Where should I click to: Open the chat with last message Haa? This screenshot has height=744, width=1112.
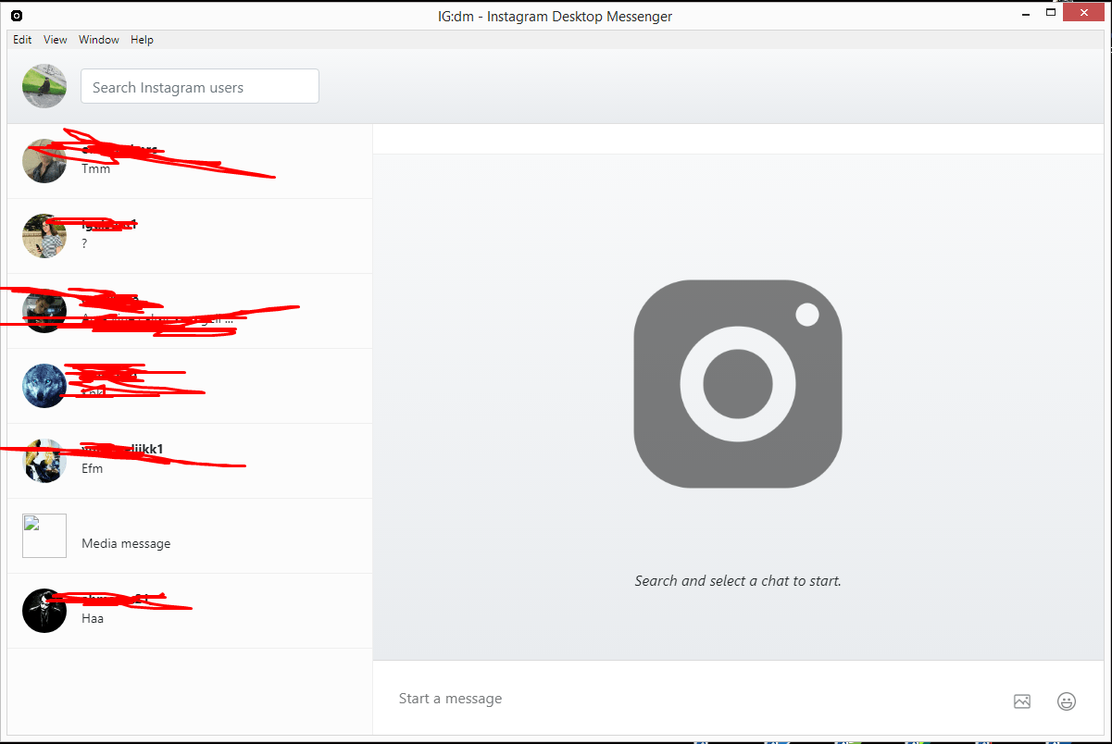point(190,611)
